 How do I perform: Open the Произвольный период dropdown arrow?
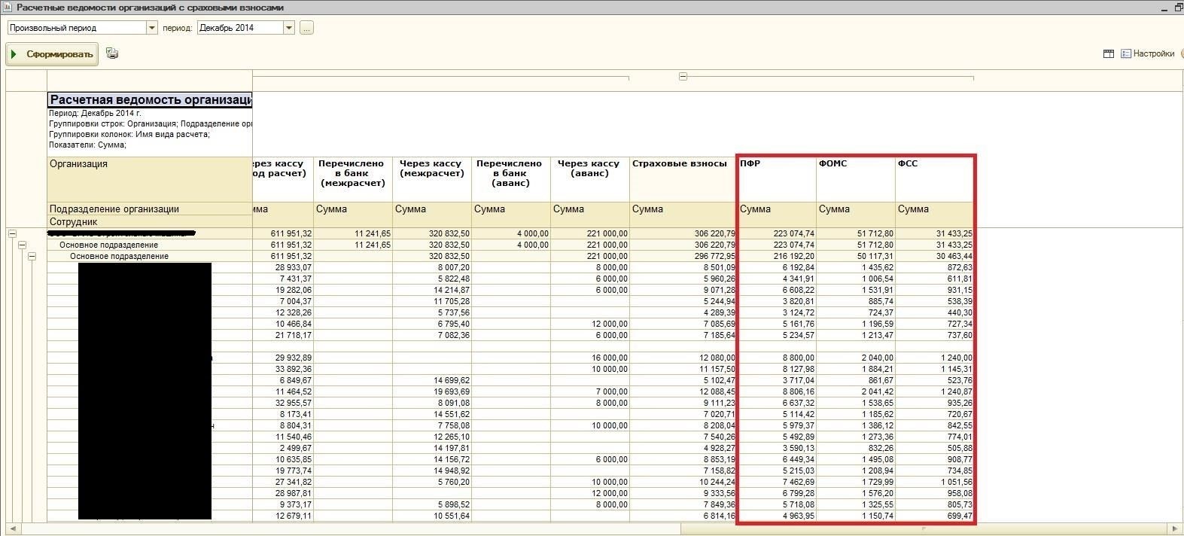click(x=152, y=28)
